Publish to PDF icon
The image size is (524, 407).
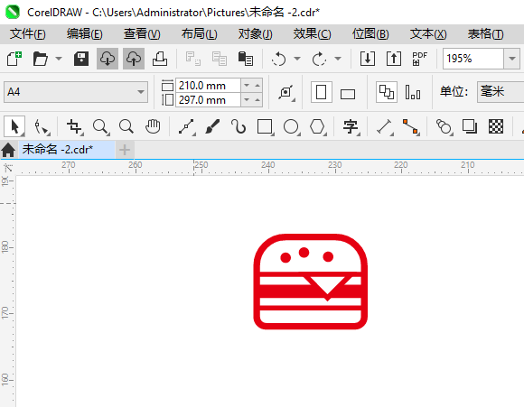coord(420,59)
